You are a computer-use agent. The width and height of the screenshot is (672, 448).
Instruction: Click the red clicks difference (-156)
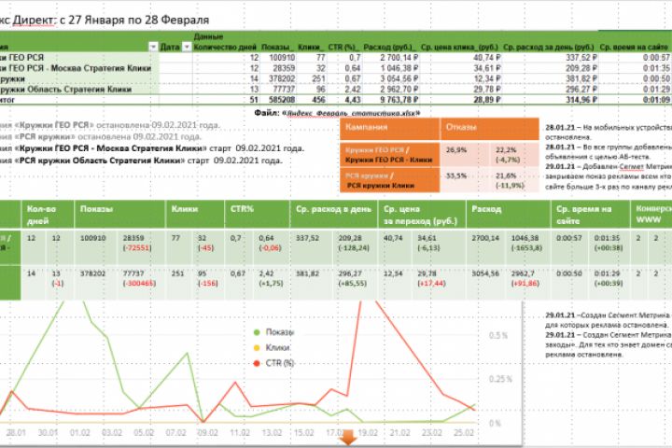click(207, 284)
